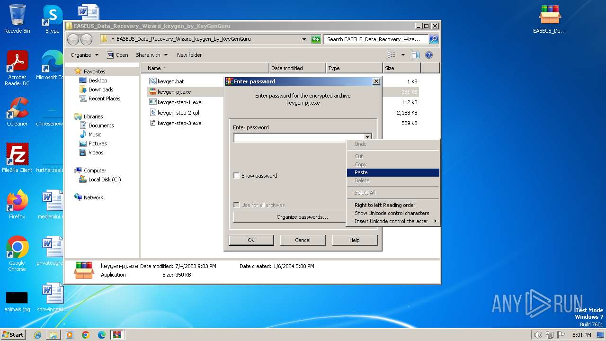Select keygen-step-3.exe file icon
Viewport: 606px width, 341px height.
(152, 123)
